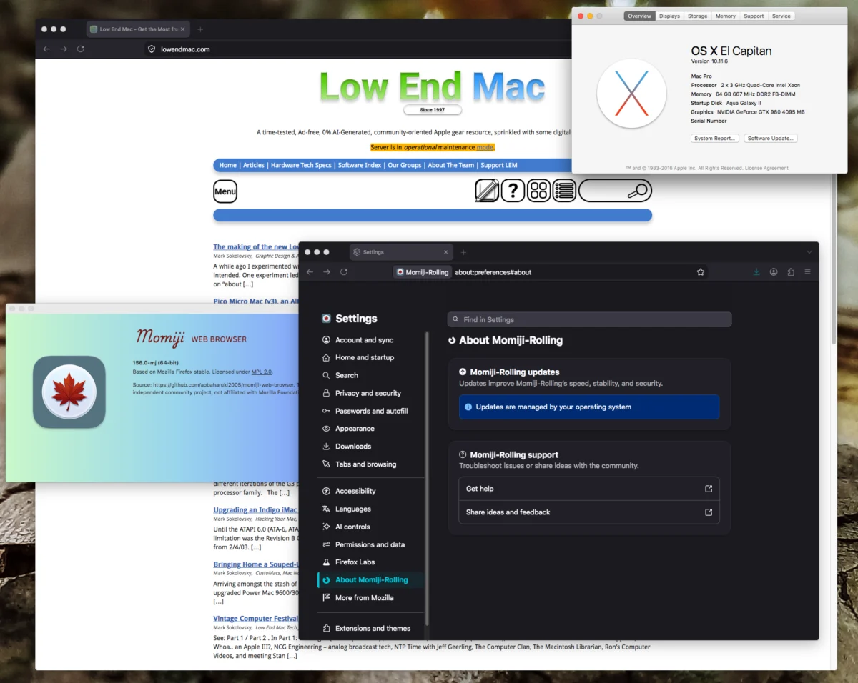Click the Momiji-Rolling identity badge in address bar

[423, 272]
